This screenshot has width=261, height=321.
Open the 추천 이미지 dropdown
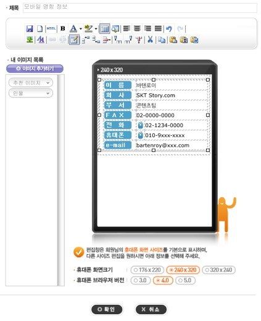pos(31,83)
